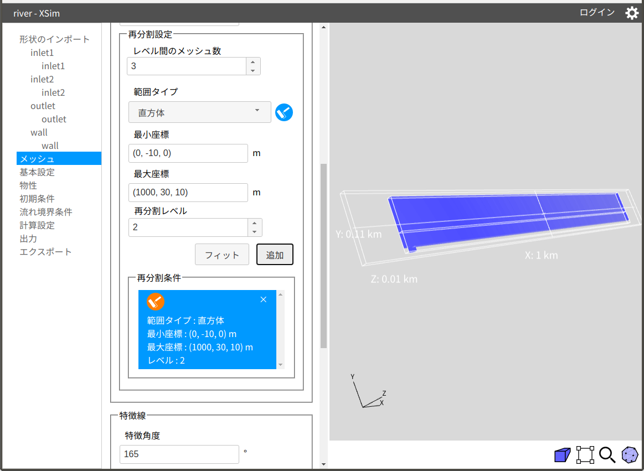This screenshot has height=471, width=644.
Task: Open 流れ境界条件 in the sidebar
Action: coord(46,212)
